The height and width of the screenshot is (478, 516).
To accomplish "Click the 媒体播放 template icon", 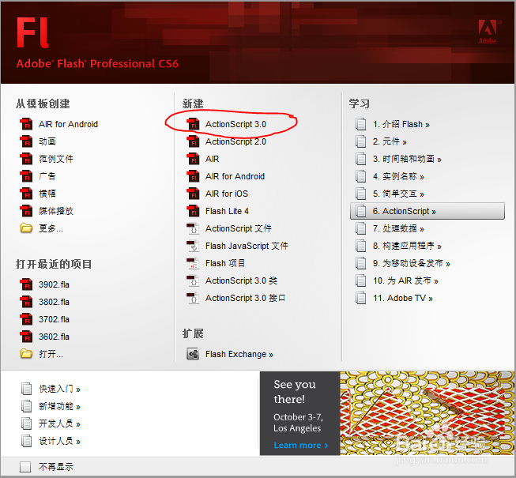I will (26, 211).
